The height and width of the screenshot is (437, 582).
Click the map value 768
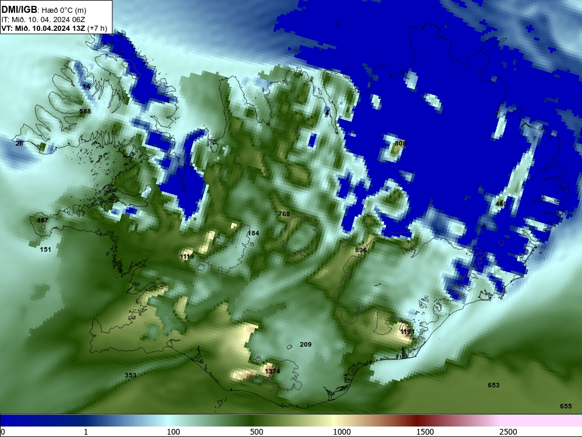(x=284, y=214)
